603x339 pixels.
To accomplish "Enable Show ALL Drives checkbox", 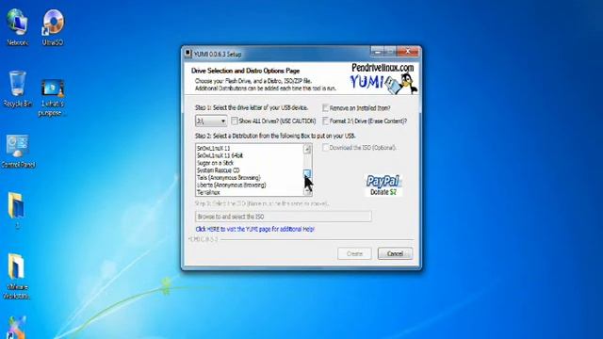I will 235,121.
